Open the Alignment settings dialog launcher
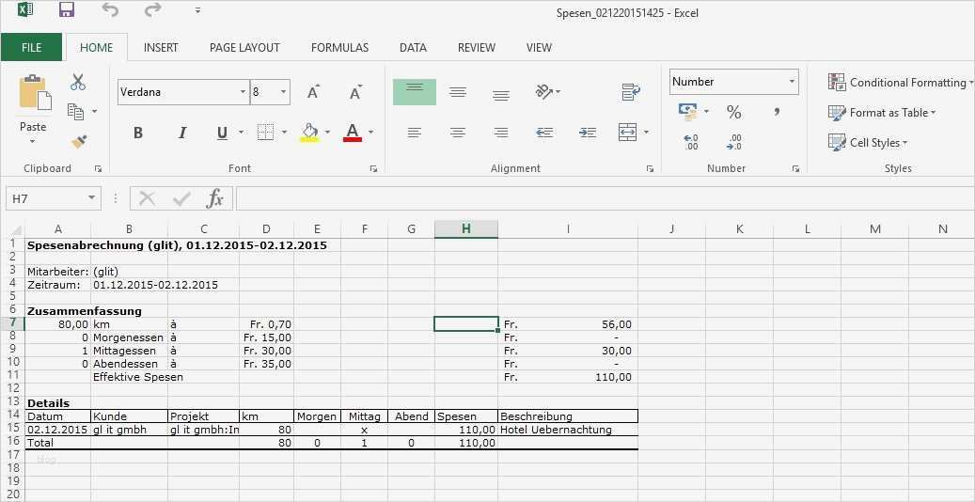 (x=650, y=168)
